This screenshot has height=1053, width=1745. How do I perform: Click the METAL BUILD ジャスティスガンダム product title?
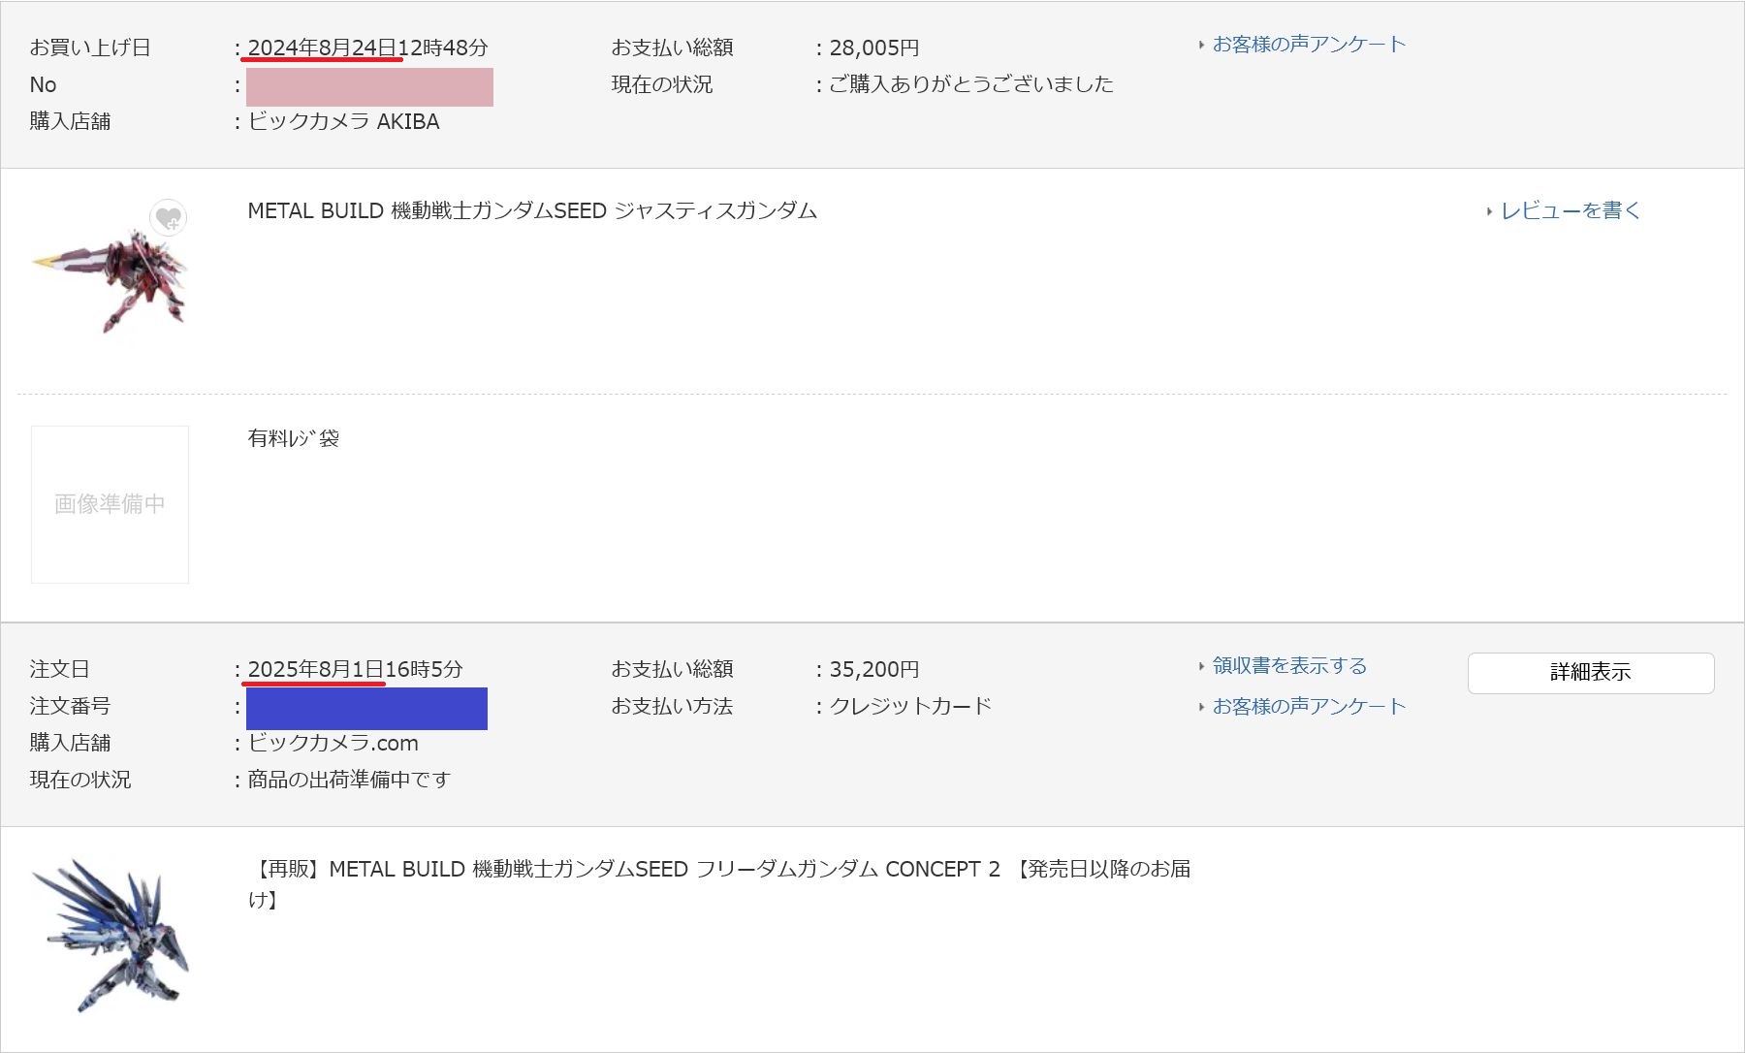532,210
